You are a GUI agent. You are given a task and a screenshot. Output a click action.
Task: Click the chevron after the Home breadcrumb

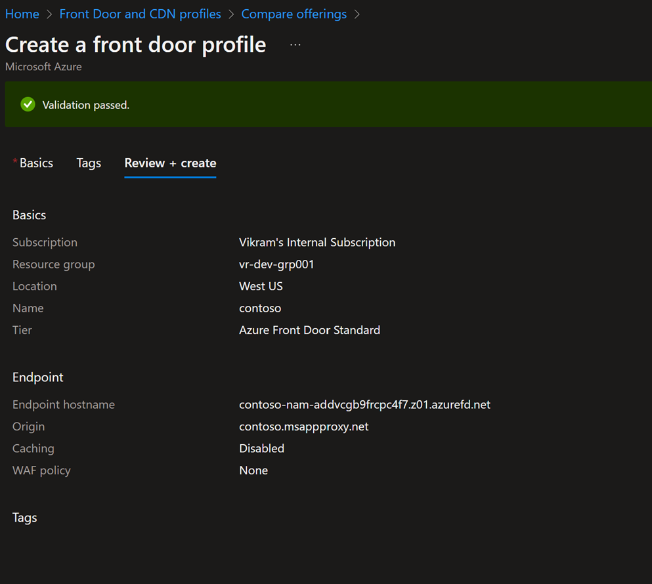(49, 14)
